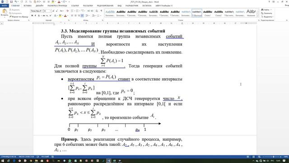
Task: Expand the styles gallery
Action: pyautogui.click(x=258, y=16)
